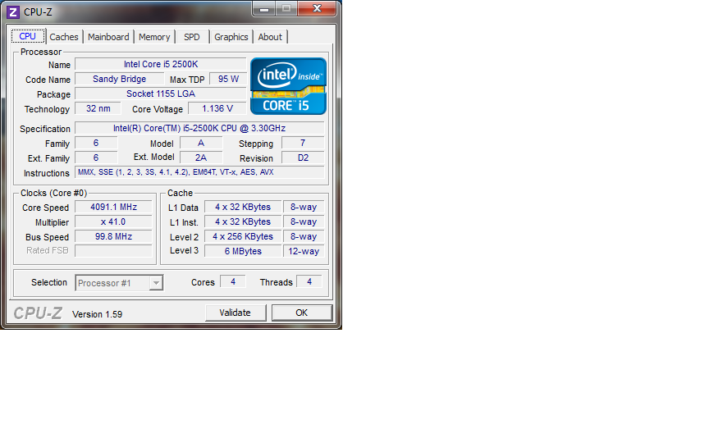Minimize the CPU-Z window
Viewport: 709px width, 443px height.
[264, 8]
